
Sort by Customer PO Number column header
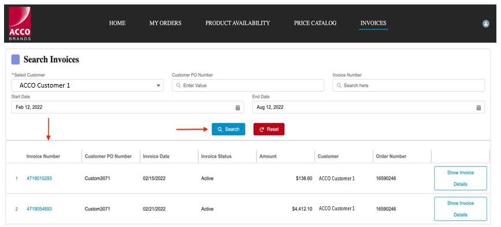click(x=108, y=156)
